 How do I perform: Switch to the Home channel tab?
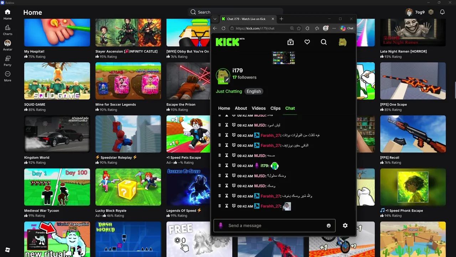[x=224, y=108]
